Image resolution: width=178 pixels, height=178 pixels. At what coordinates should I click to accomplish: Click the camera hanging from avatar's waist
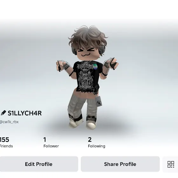[99, 101]
